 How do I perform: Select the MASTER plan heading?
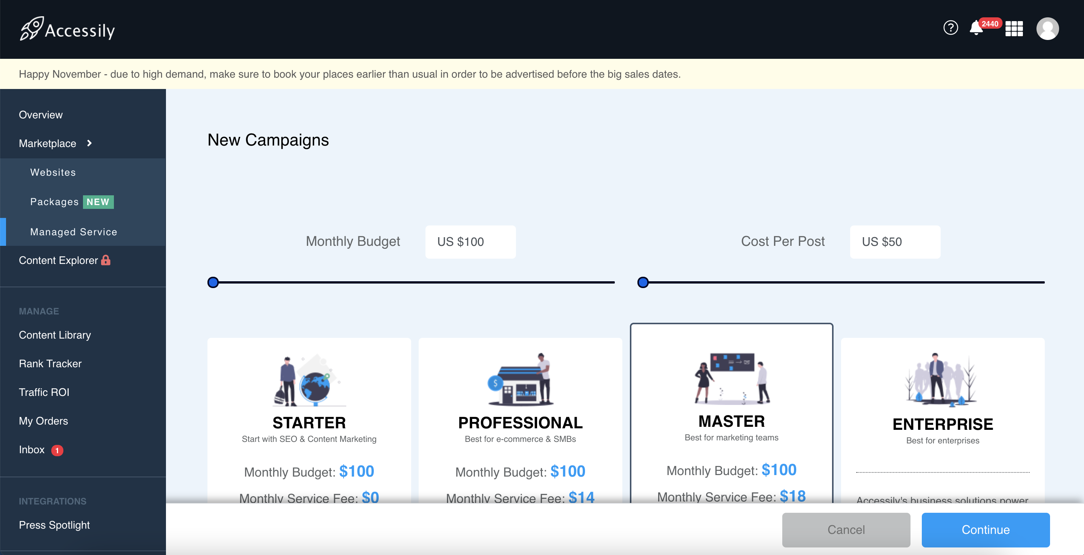(x=731, y=422)
